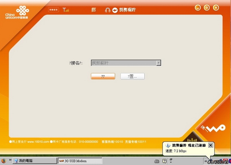Image resolution: width=231 pixels, height=165 pixels.
Task: Click the ?接名?: label text
Action: point(76,63)
